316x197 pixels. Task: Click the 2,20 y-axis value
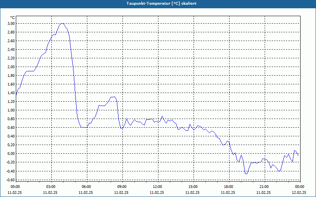pyautogui.click(x=11, y=58)
